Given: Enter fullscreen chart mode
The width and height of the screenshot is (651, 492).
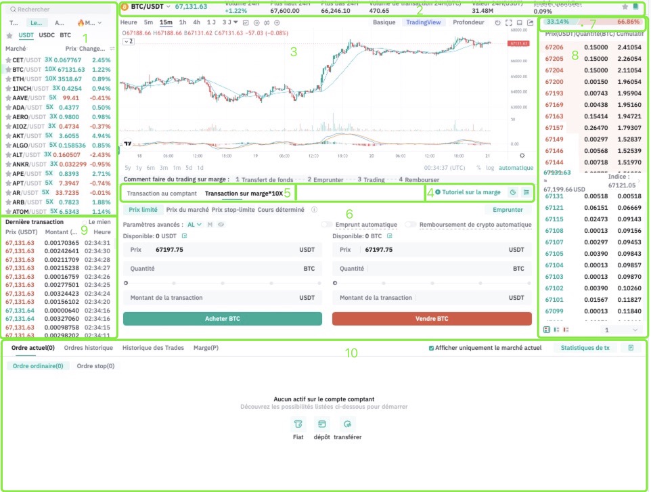Looking at the screenshot, I should click(x=509, y=23).
